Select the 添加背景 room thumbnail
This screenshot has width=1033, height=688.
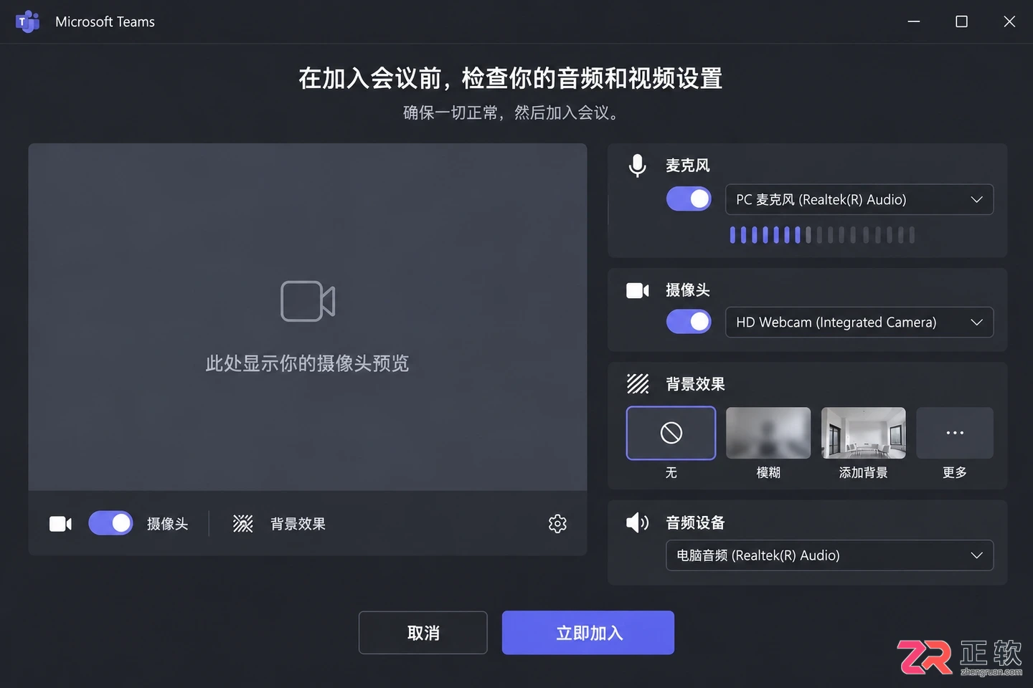(x=863, y=433)
